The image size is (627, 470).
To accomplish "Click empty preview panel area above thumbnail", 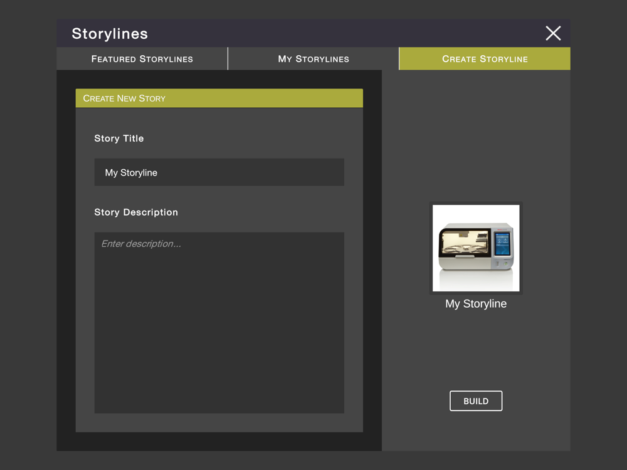I will (x=476, y=135).
